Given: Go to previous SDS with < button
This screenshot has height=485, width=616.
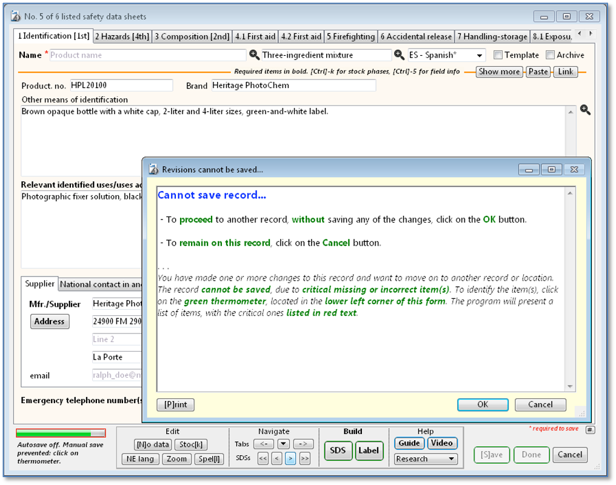Looking at the screenshot, I should click(x=276, y=458).
